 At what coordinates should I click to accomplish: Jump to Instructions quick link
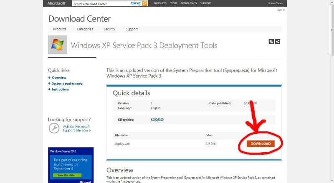(61, 89)
